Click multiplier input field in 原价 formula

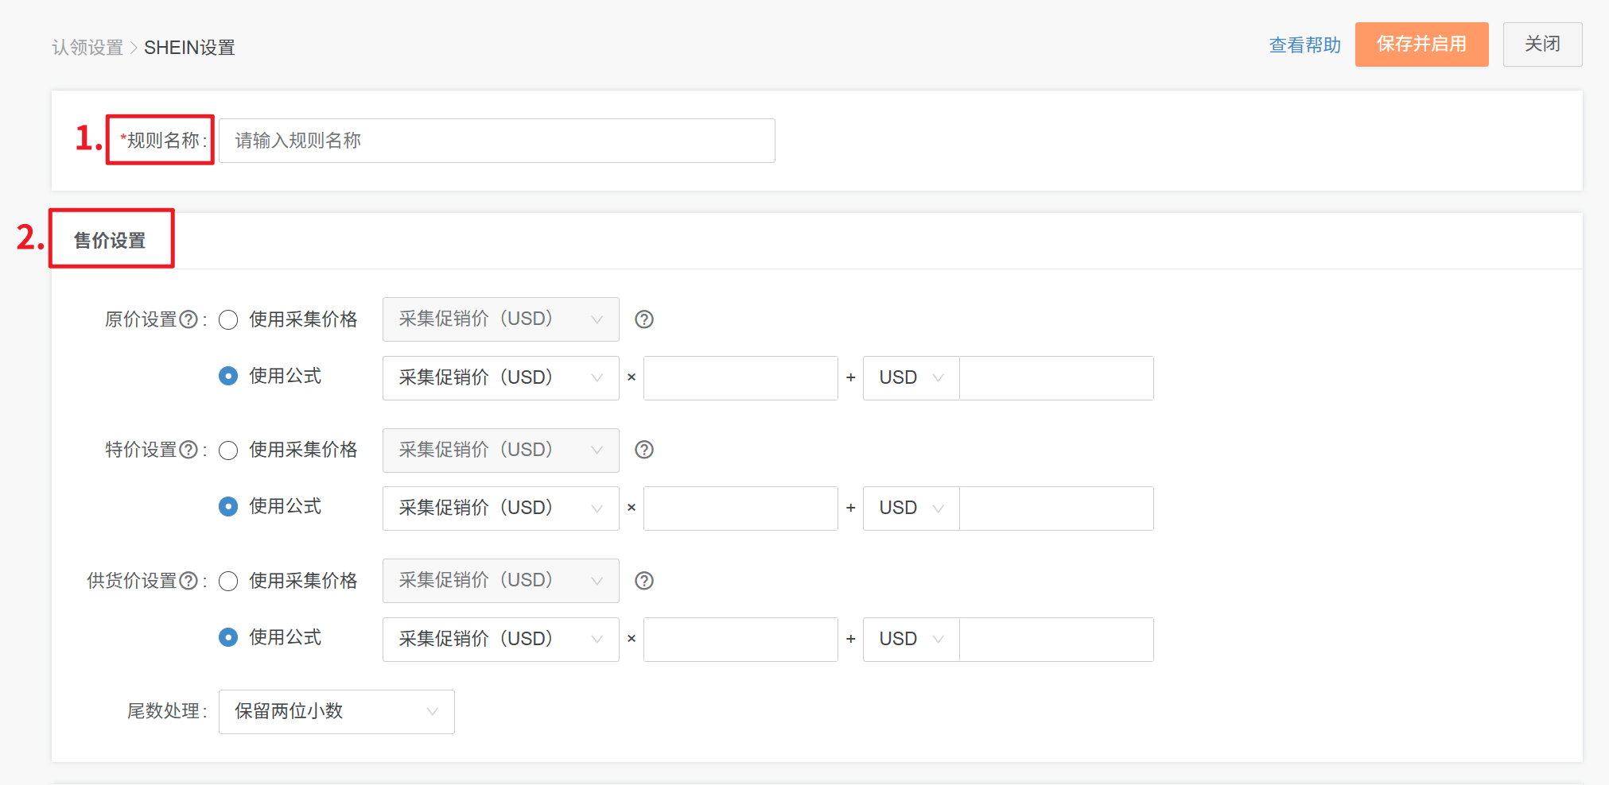click(x=740, y=377)
